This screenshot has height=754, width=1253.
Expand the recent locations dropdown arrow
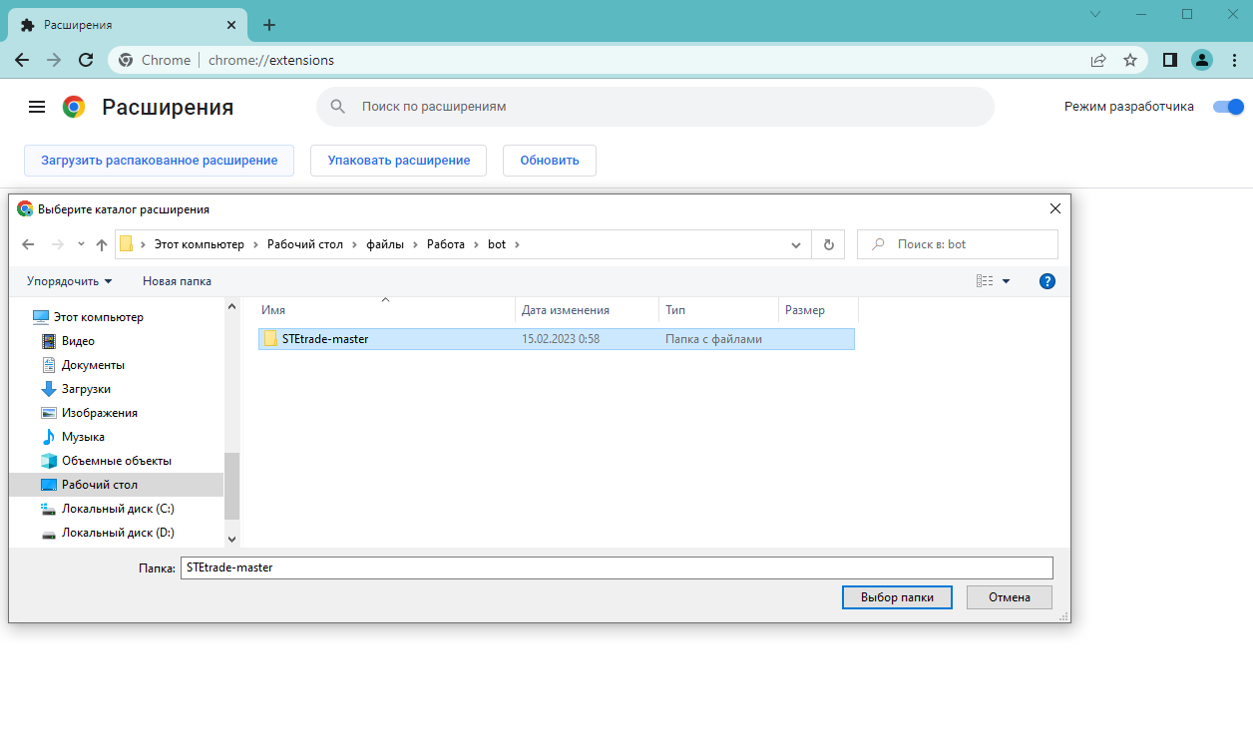(x=81, y=244)
